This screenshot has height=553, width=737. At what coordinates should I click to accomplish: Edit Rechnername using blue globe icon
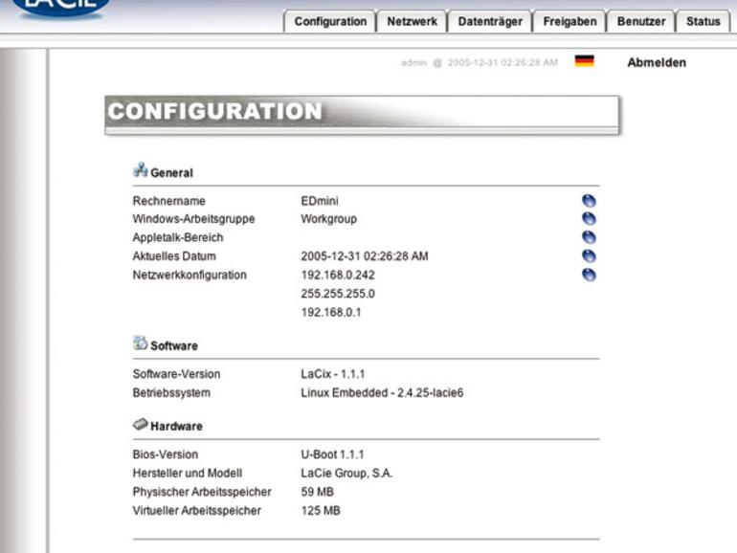tap(589, 201)
